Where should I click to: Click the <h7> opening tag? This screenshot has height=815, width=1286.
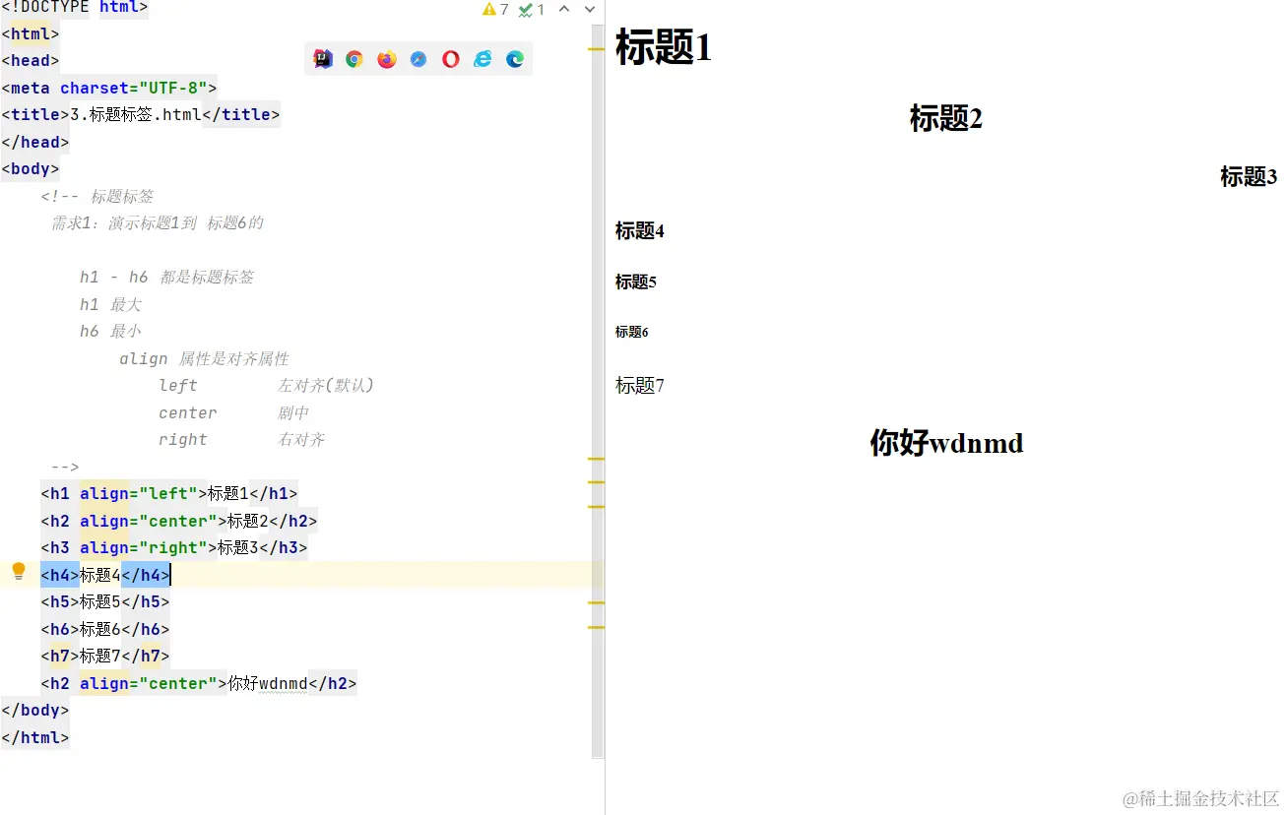click(60, 656)
